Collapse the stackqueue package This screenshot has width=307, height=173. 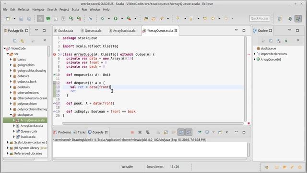tap(11, 114)
